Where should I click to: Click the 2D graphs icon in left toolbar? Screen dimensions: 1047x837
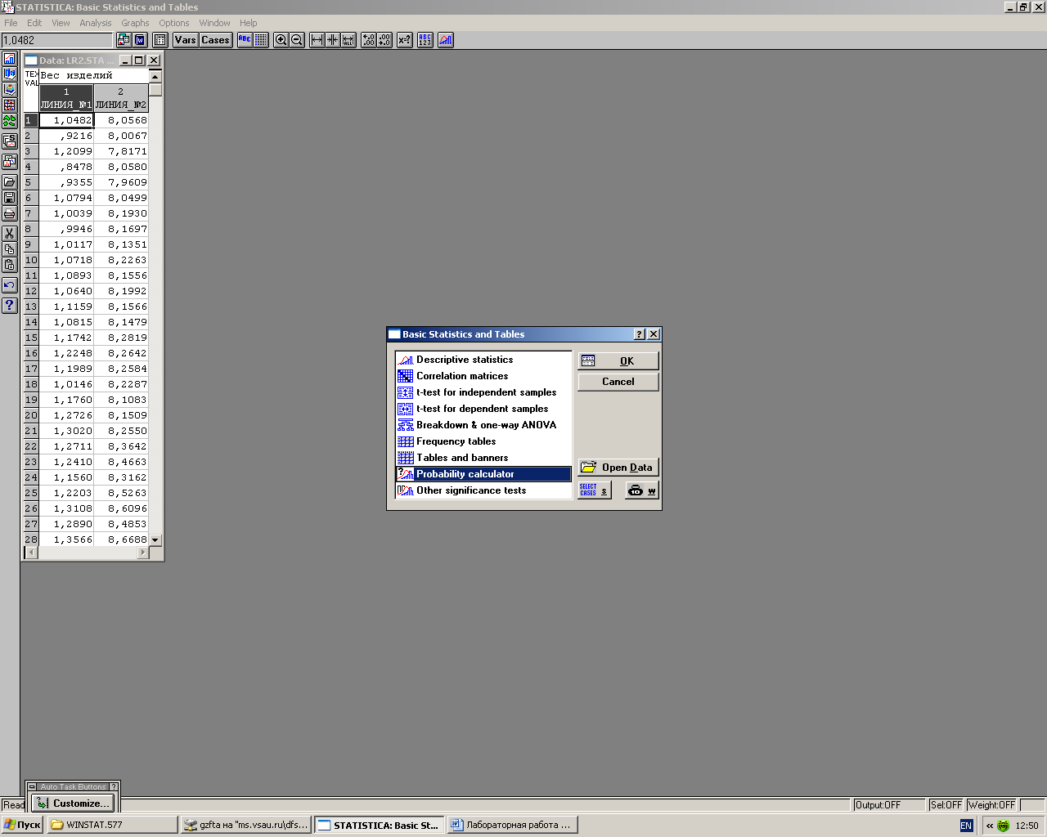(9, 59)
